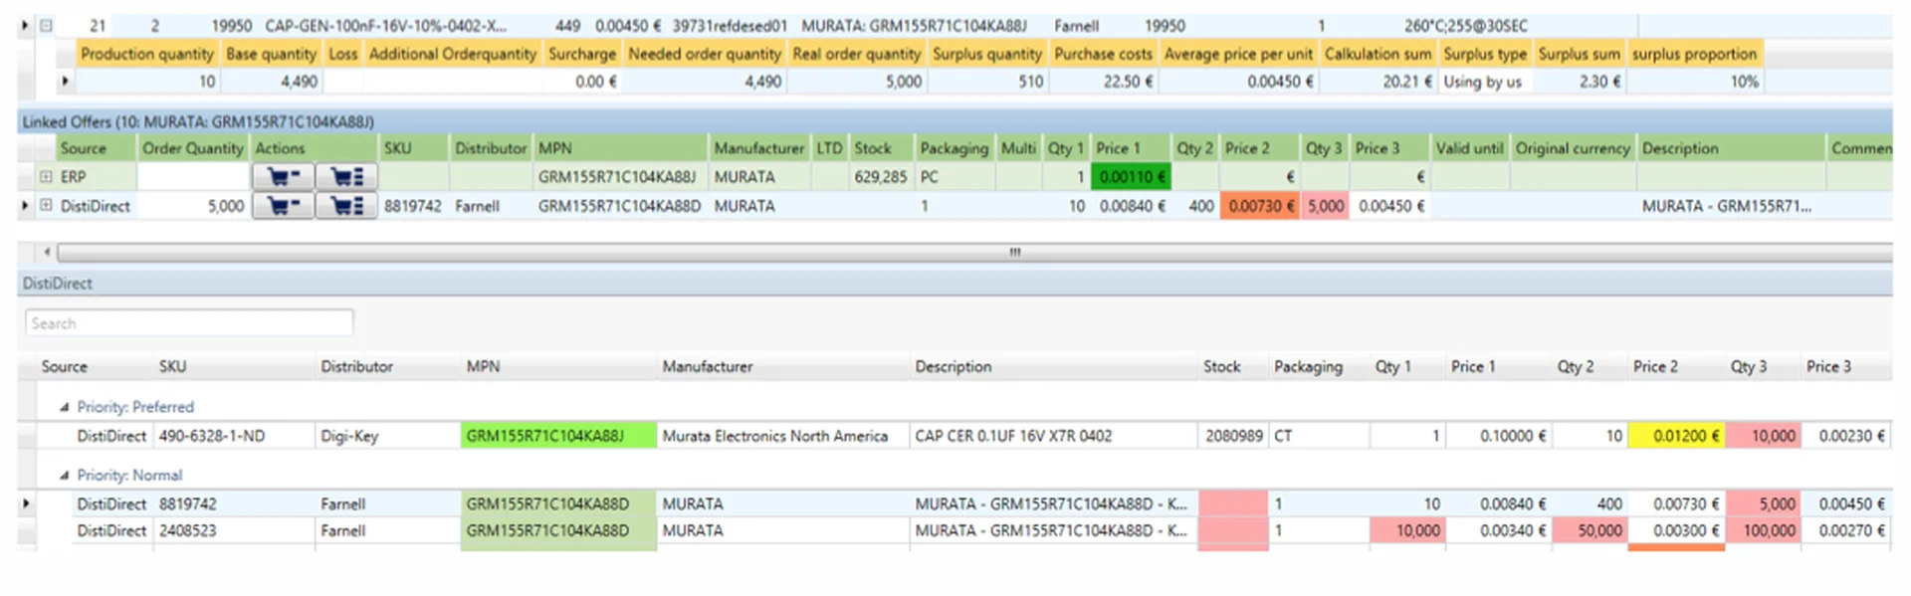
Task: Click Surplus type column header
Action: click(1485, 54)
